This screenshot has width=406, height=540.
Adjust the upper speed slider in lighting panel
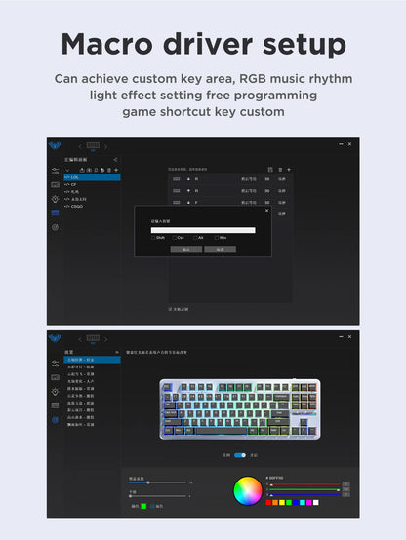tap(157, 482)
